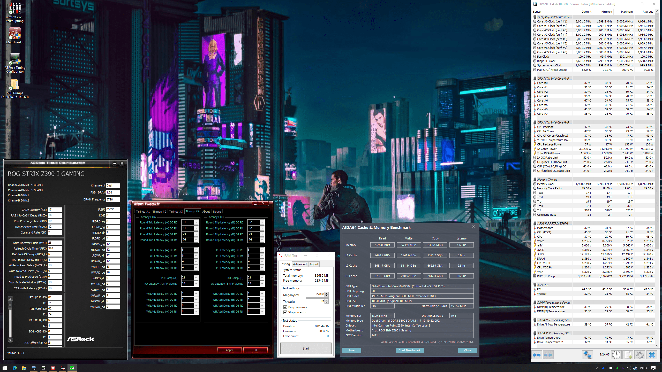Image resolution: width=662 pixels, height=372 pixels.
Task: Open About tab in RAM Test
Action: pos(314,264)
